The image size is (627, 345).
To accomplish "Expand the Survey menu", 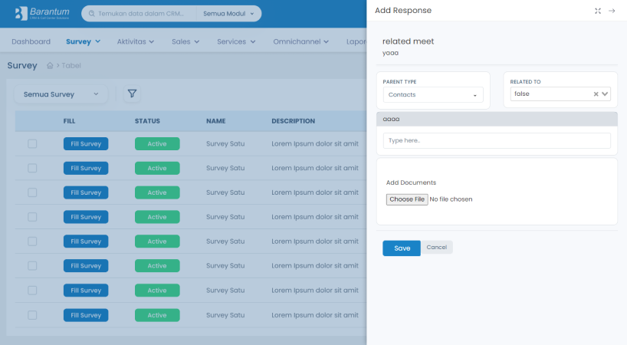I will coord(84,41).
